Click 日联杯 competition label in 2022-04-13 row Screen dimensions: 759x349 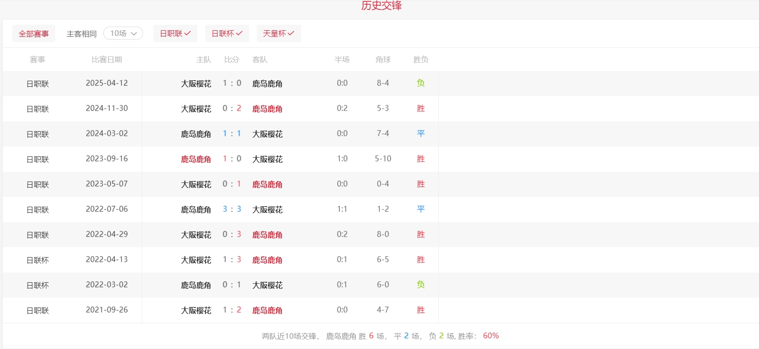(37, 260)
